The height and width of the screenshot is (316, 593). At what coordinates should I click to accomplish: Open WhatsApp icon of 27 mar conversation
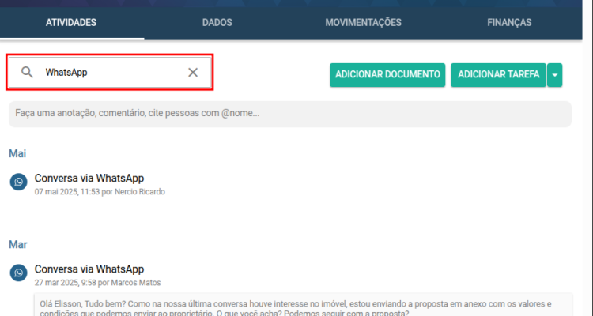pos(18,273)
